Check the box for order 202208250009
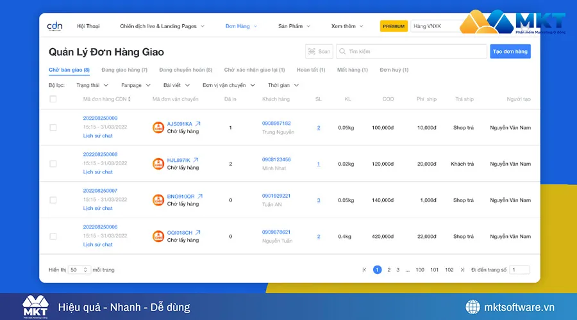 (53, 127)
